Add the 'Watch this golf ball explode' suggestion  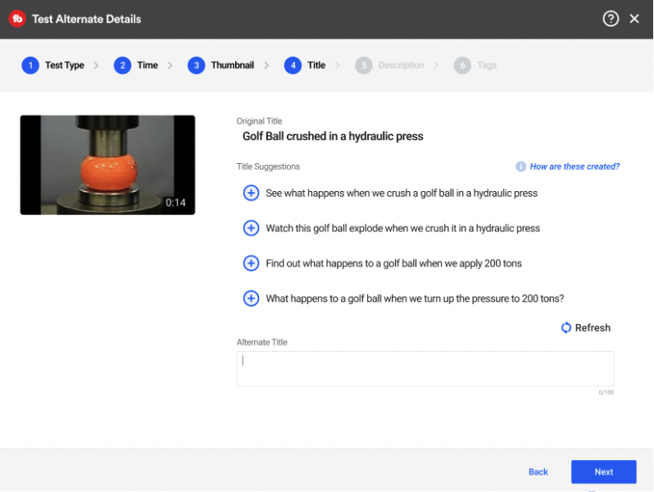[x=252, y=228]
